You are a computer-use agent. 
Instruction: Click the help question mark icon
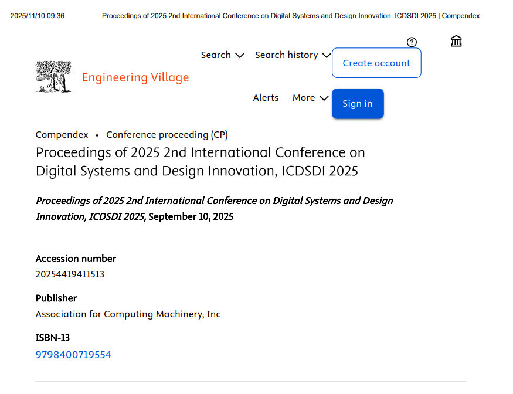click(412, 42)
